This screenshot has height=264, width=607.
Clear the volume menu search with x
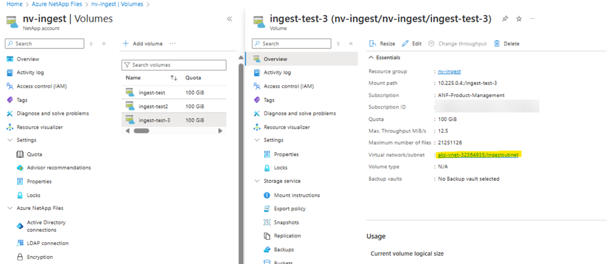[x=338, y=44]
